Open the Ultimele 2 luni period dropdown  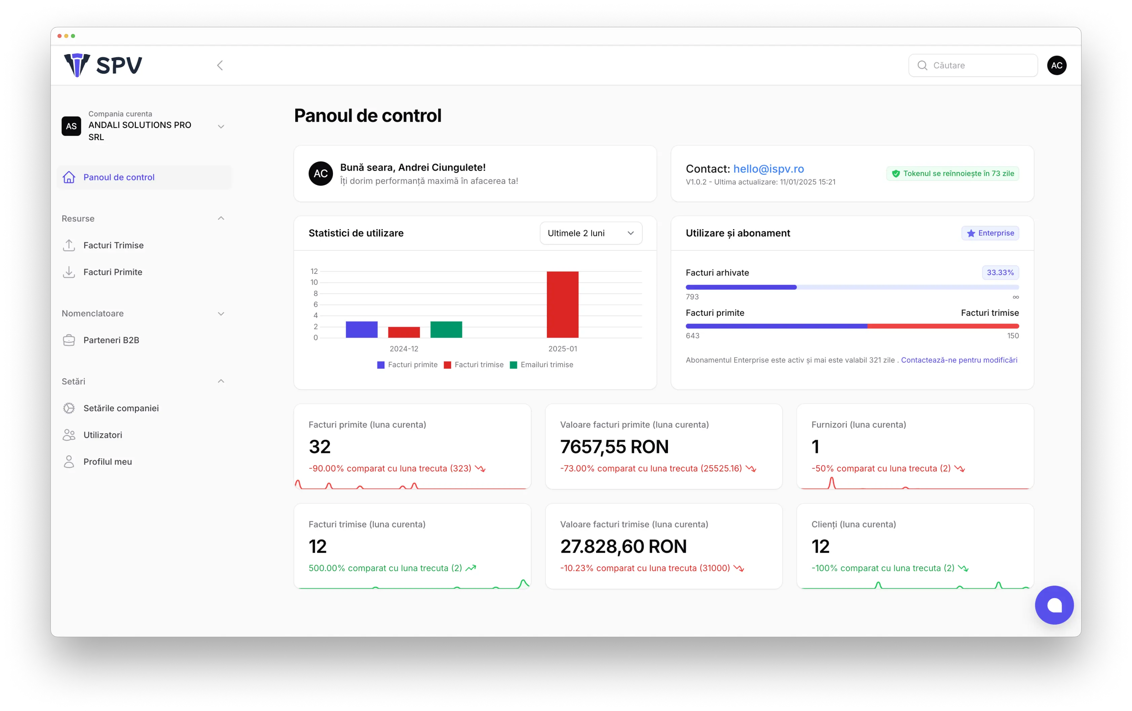(591, 233)
